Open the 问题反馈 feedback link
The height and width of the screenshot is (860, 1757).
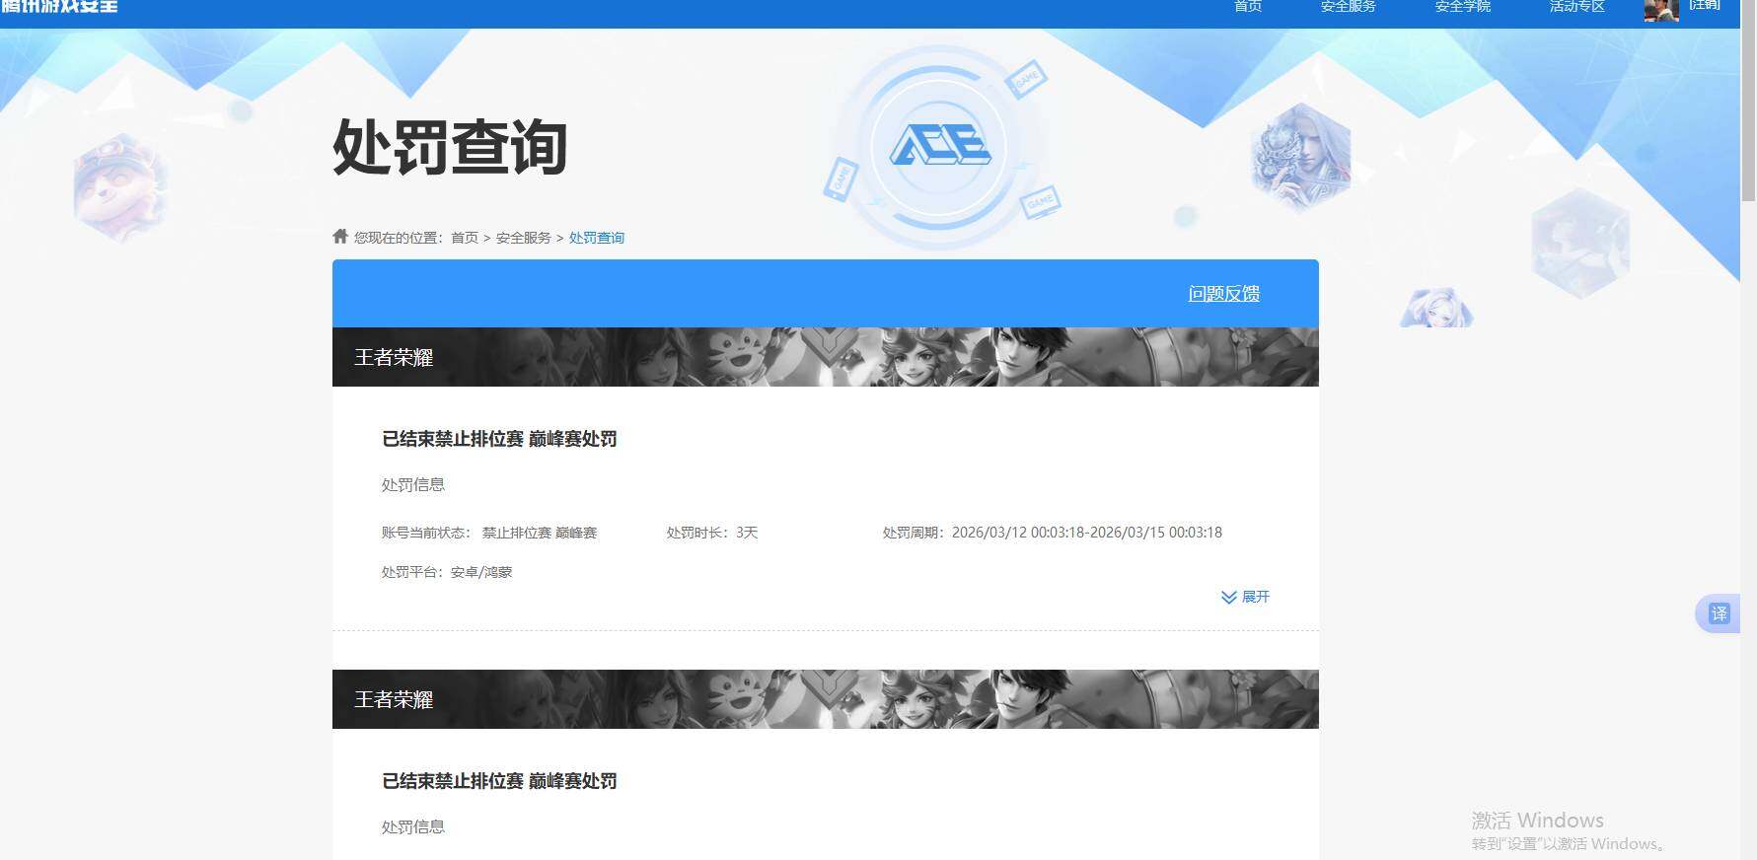[x=1224, y=294]
